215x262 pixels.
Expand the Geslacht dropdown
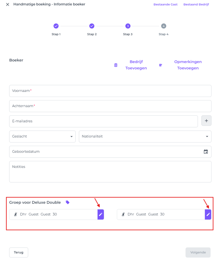(71, 136)
